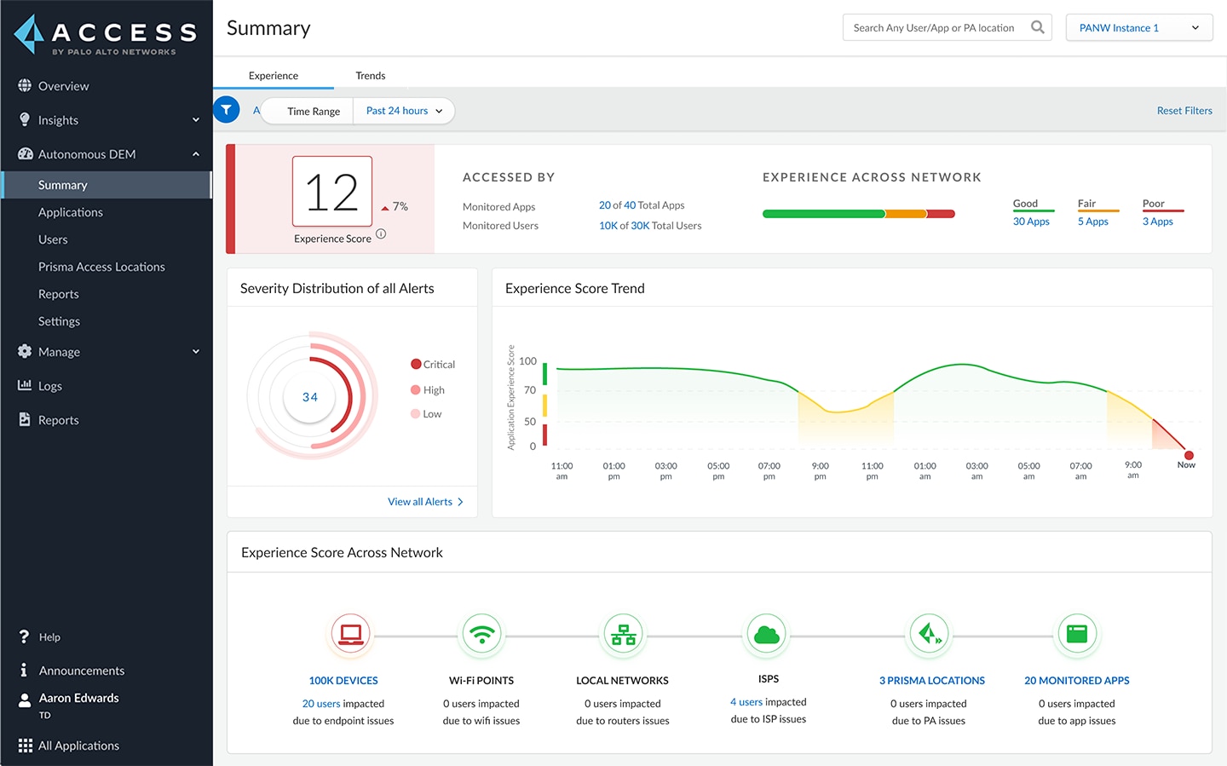Screen dimensions: 1227x766
Task: Select the blue filter funnel icon
Action: pos(226,110)
